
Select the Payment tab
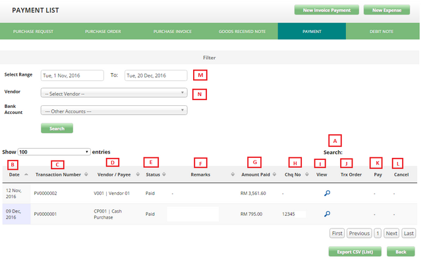coord(312,32)
